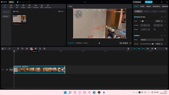Click the scopes chart icon in Player

tap(121, 43)
